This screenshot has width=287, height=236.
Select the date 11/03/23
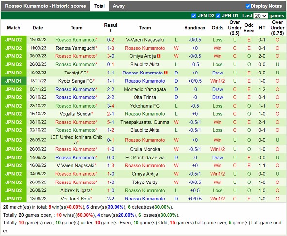(38, 48)
